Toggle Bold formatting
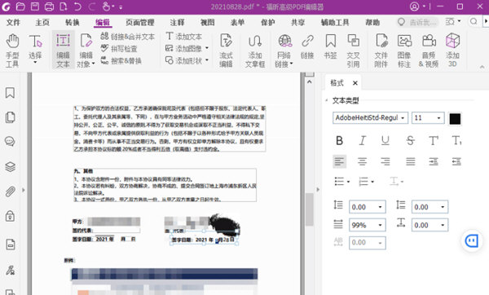This screenshot has width=489, height=295. click(x=339, y=141)
